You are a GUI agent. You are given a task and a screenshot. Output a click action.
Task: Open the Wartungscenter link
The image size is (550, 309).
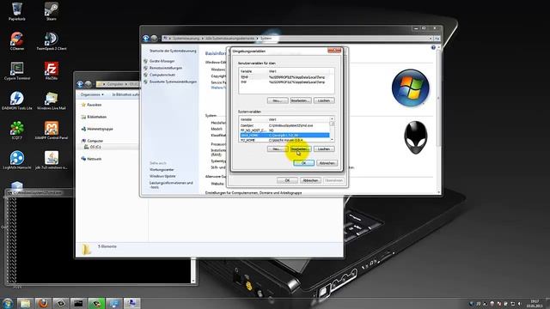pos(162,170)
